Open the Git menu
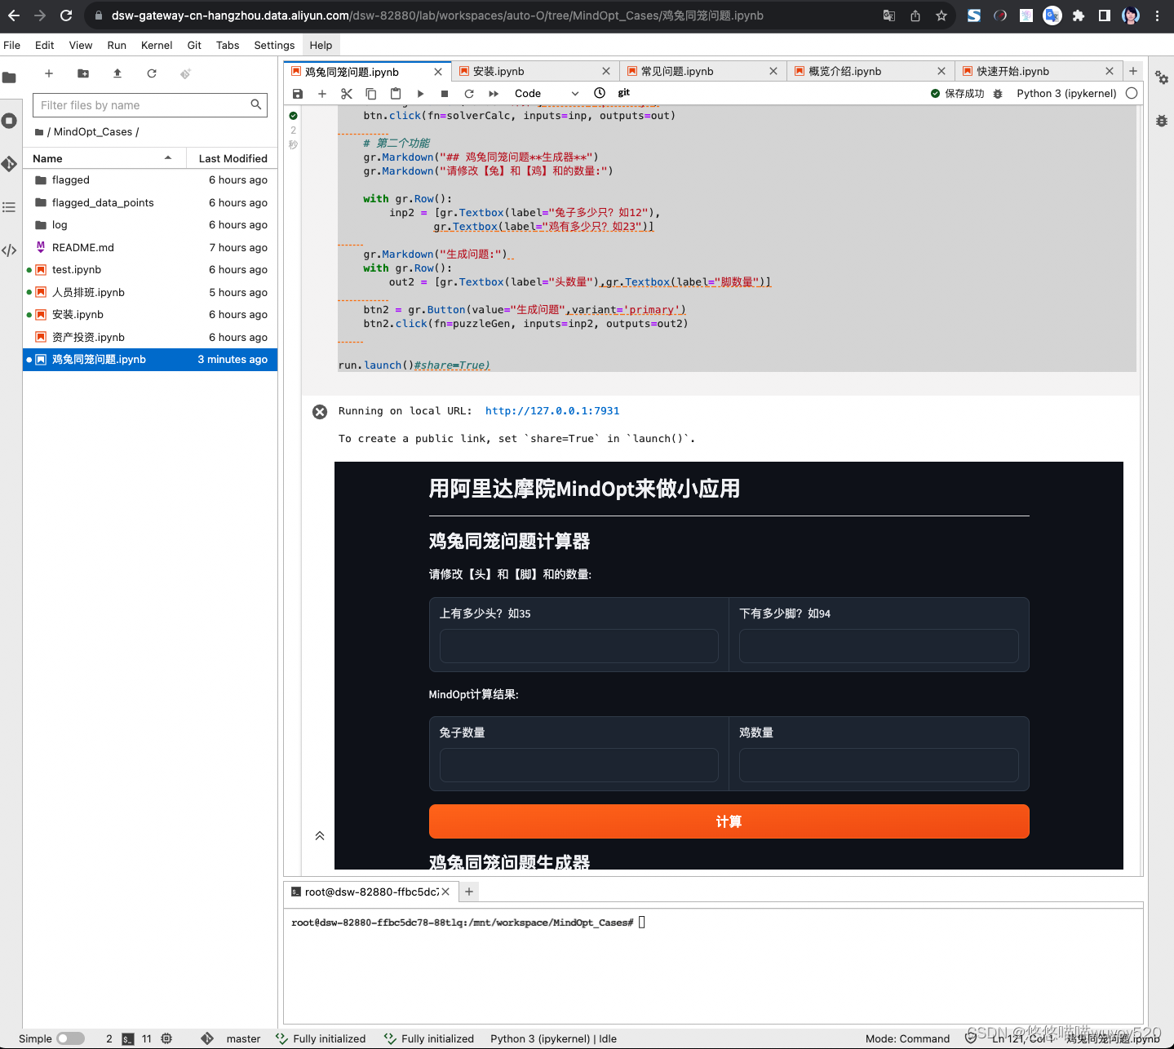Screen dimensions: 1174x1049 [x=194, y=45]
